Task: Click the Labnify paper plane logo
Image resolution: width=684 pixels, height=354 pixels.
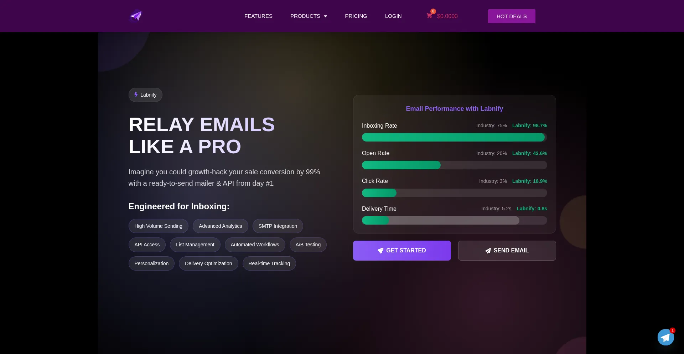Action: (136, 16)
